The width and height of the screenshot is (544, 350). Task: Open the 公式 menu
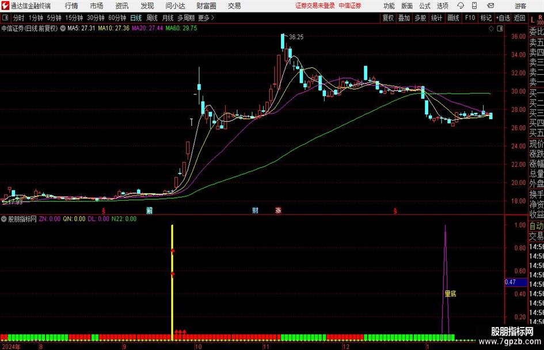[424, 6]
